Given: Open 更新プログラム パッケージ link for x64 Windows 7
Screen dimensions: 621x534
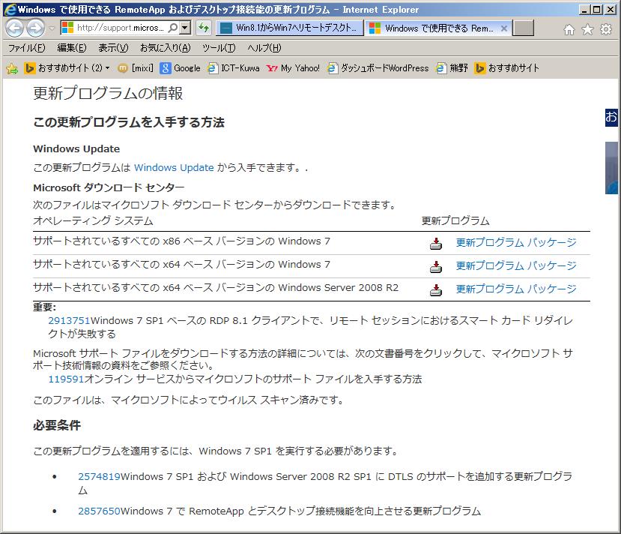Looking at the screenshot, I should coord(516,265).
